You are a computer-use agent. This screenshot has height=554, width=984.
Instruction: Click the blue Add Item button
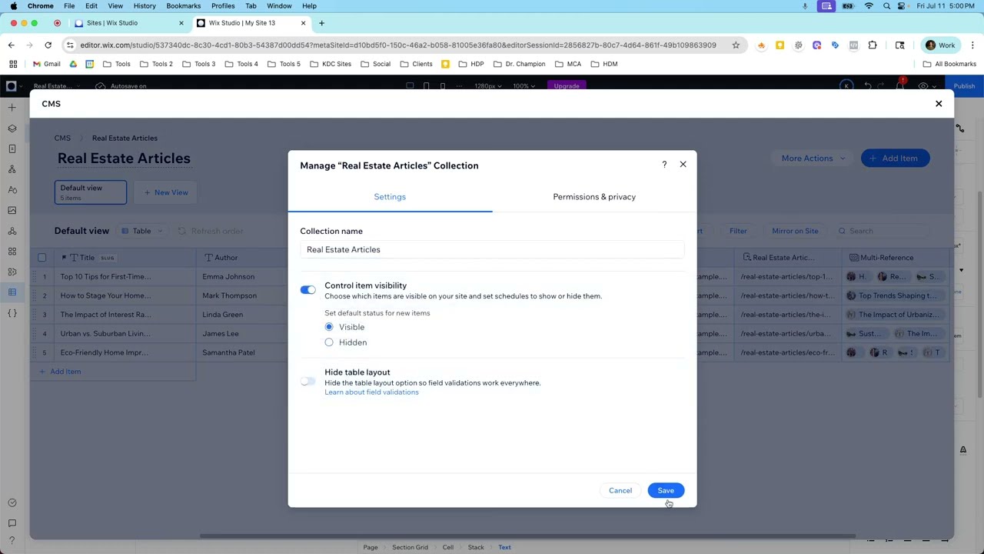point(895,159)
